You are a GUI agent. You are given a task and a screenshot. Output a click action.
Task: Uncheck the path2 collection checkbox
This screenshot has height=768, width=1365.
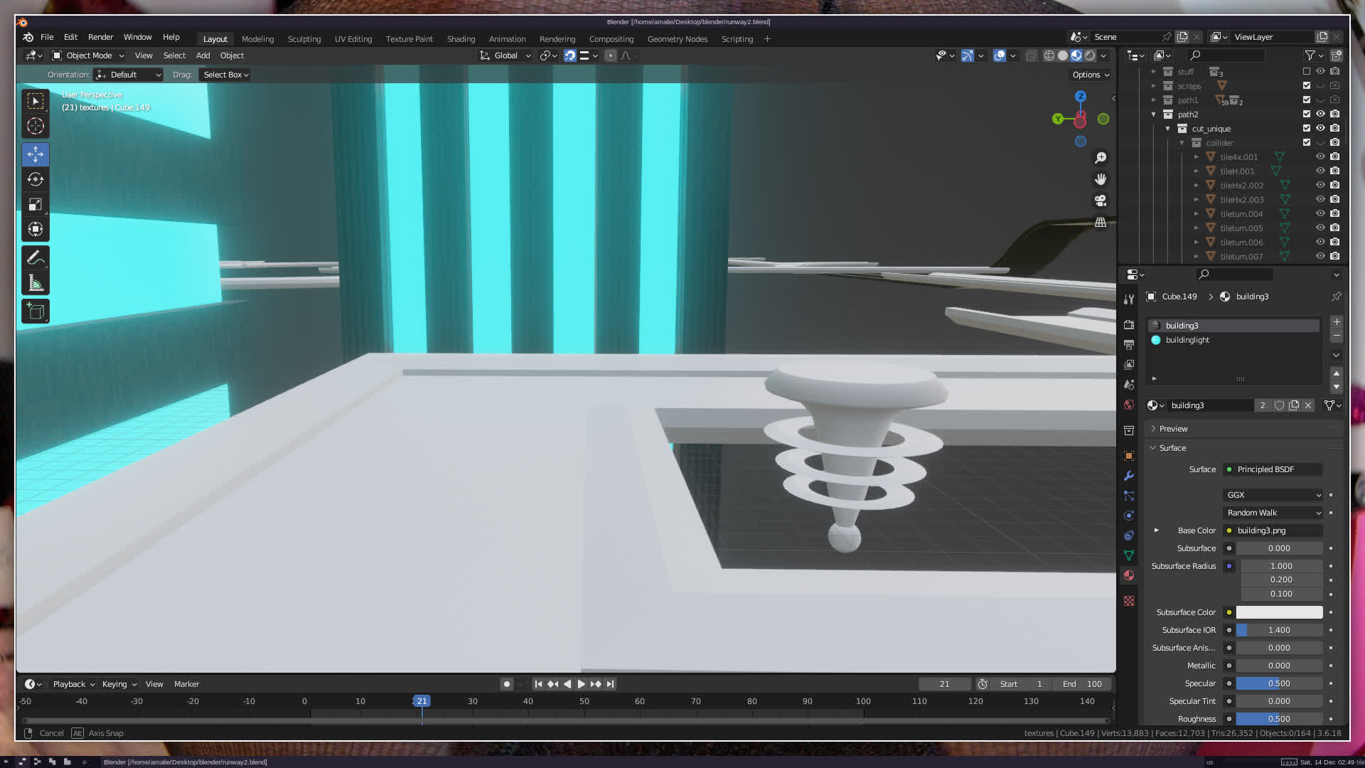pos(1307,114)
